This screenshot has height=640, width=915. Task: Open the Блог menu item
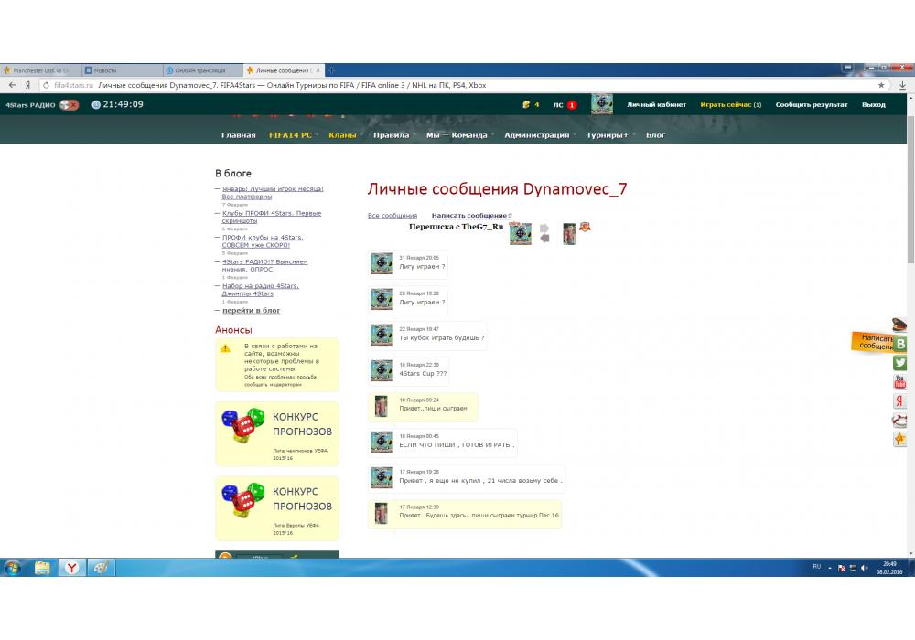click(x=655, y=135)
